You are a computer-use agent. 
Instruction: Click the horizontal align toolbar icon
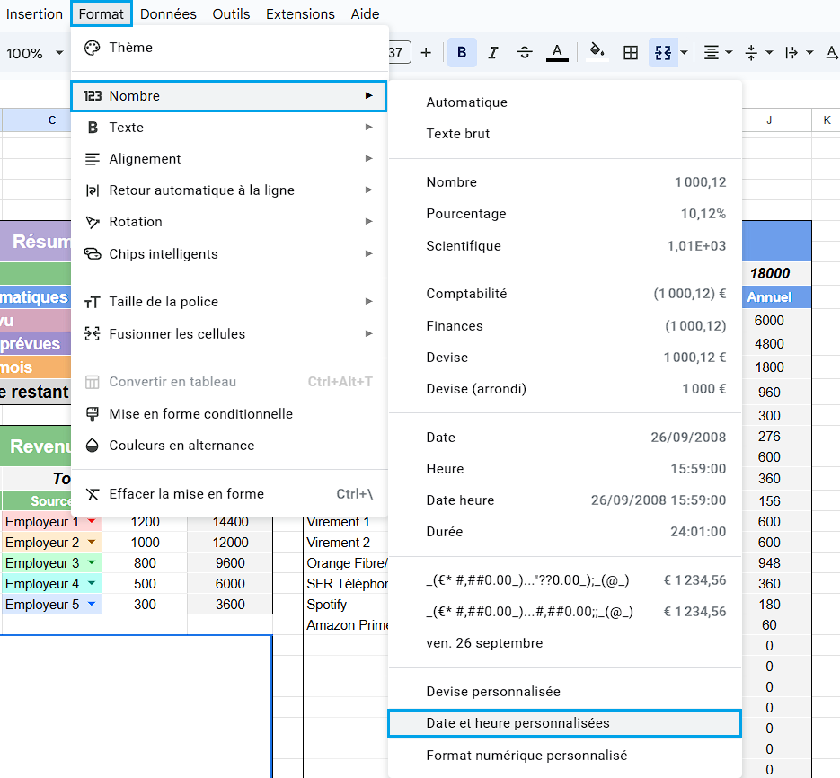pos(712,53)
